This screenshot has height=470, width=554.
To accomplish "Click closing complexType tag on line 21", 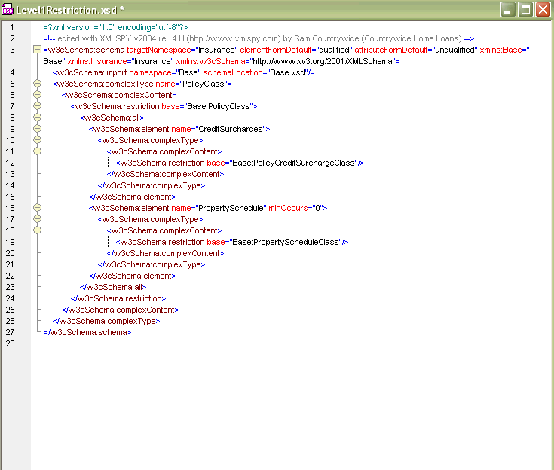I will pos(152,264).
